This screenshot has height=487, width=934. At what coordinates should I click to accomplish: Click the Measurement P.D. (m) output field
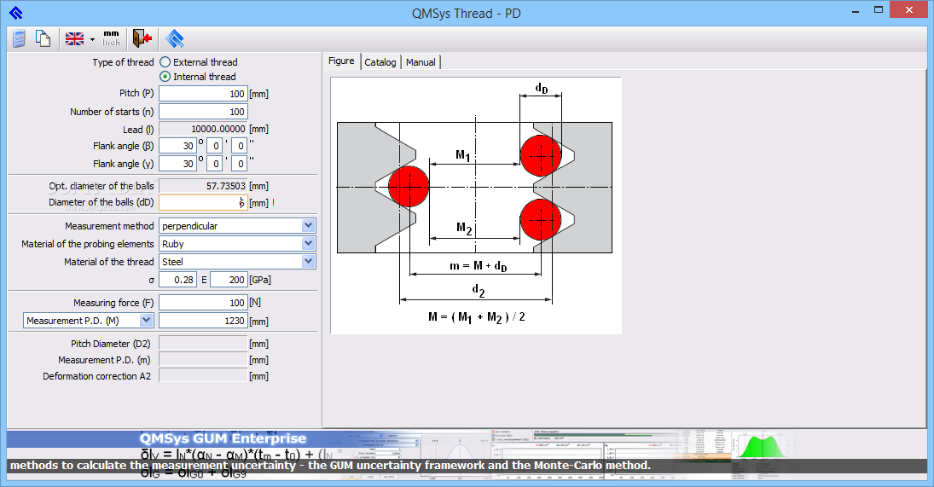203,359
